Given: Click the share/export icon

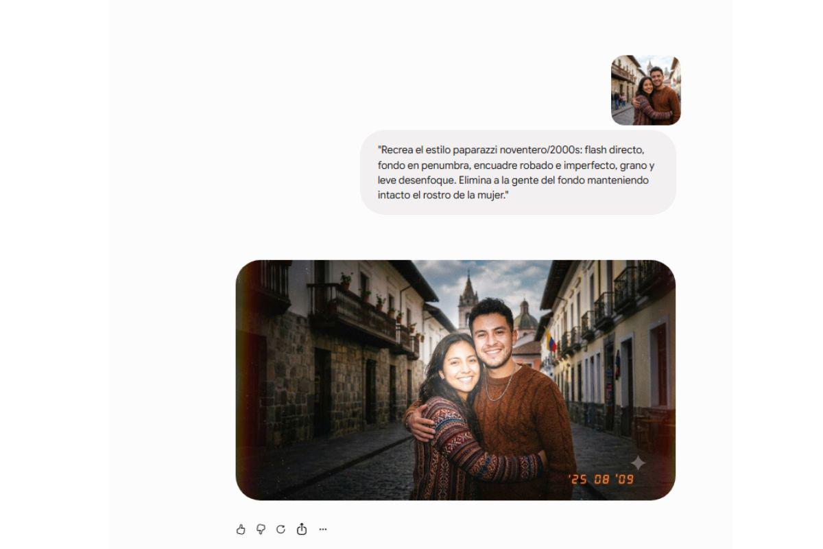Looking at the screenshot, I should (302, 529).
